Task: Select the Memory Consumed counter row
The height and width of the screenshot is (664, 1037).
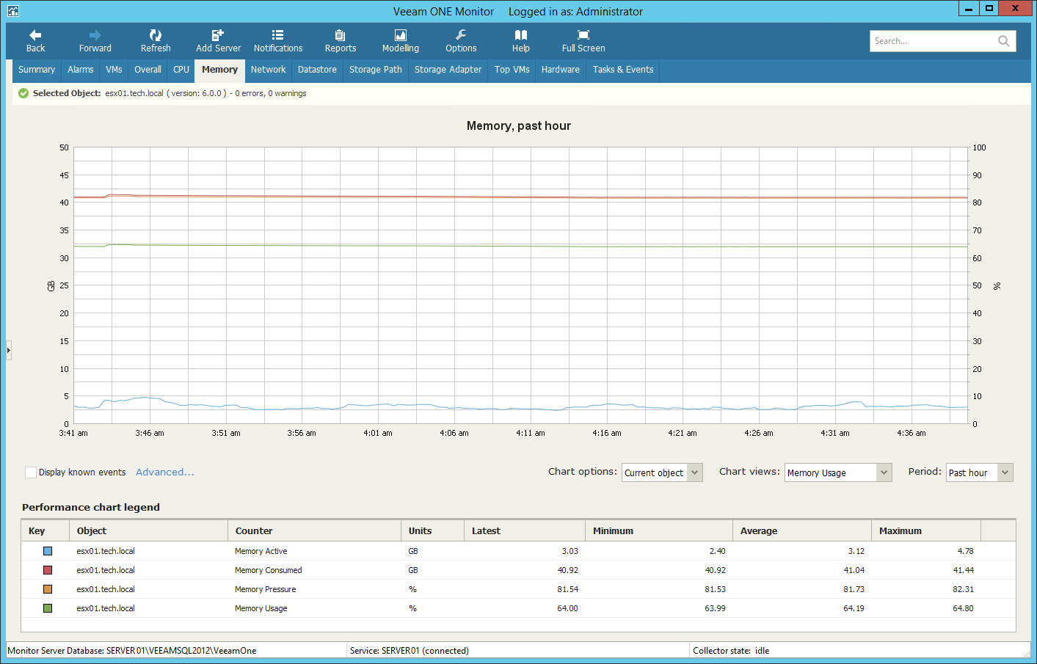Action: (518, 570)
